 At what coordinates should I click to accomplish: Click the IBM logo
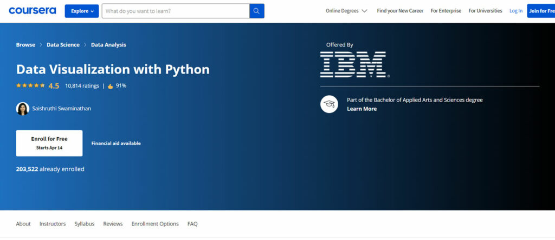pyautogui.click(x=353, y=64)
